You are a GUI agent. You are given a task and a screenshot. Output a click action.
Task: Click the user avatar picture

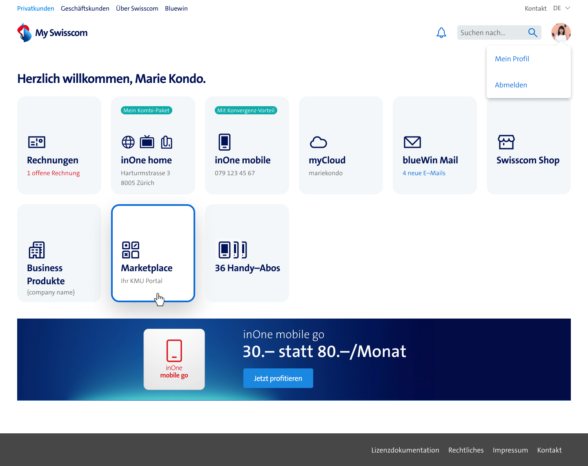pos(561,33)
